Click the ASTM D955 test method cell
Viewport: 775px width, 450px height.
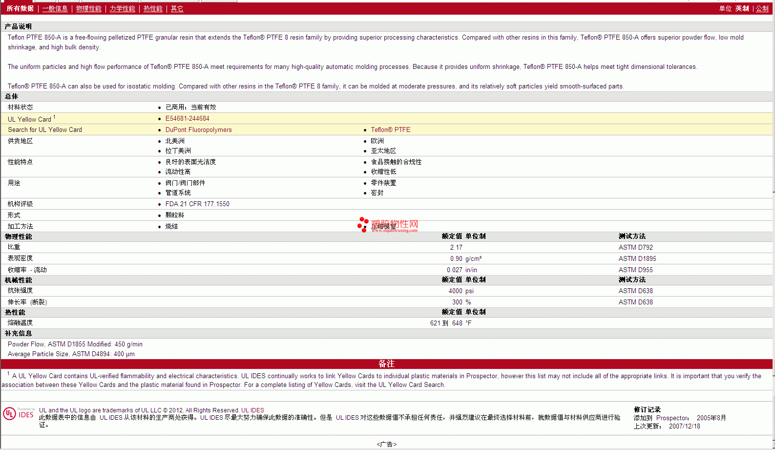[x=635, y=270]
